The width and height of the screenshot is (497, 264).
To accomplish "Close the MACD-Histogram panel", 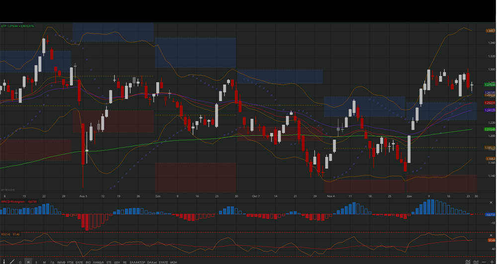I will (491, 202).
